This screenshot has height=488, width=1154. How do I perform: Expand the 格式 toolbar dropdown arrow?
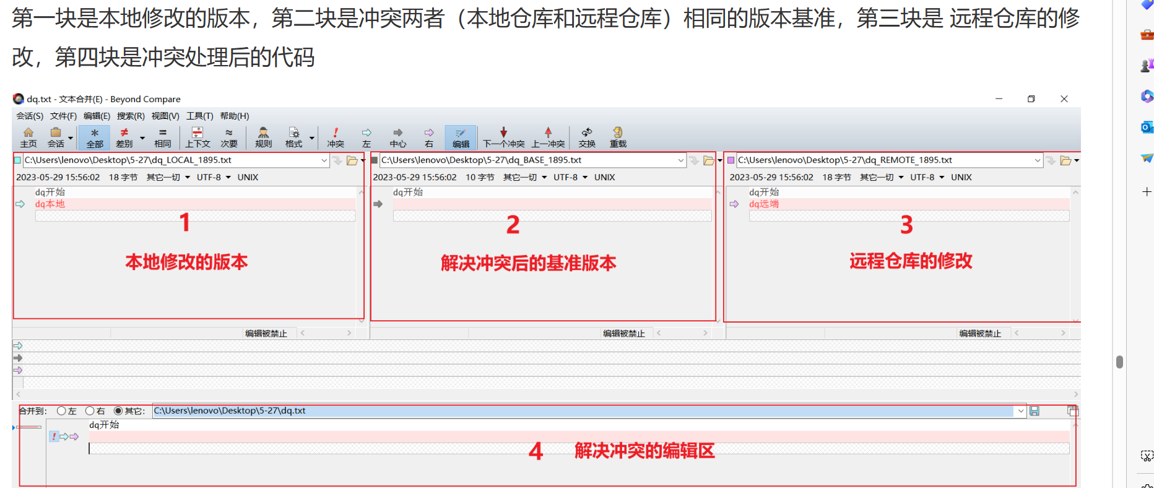coord(311,138)
